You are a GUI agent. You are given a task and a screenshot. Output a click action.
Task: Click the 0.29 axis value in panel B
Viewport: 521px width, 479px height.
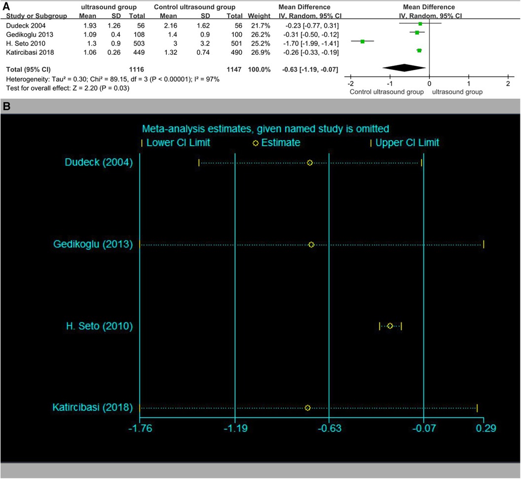[486, 428]
